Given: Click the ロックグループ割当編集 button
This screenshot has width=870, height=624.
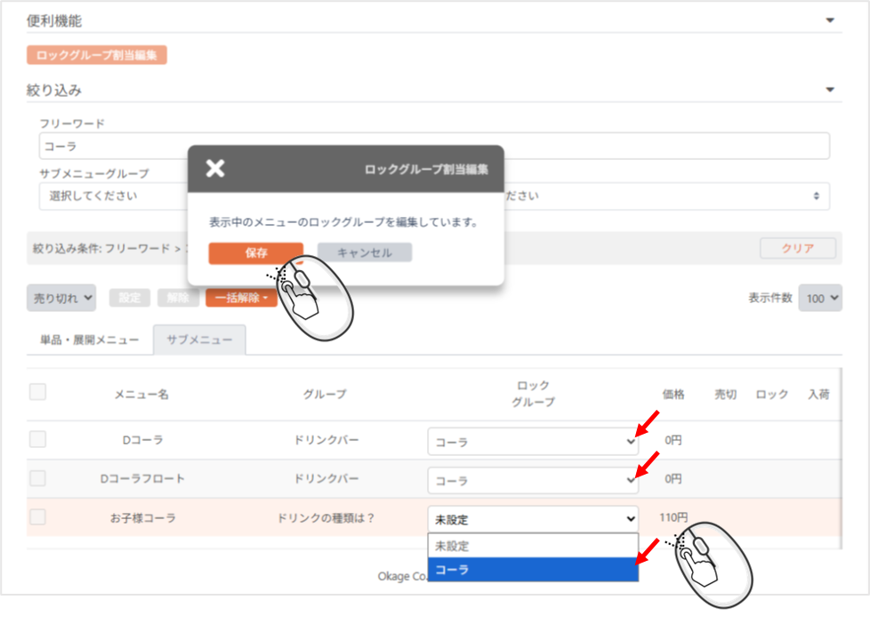Looking at the screenshot, I should [x=97, y=55].
